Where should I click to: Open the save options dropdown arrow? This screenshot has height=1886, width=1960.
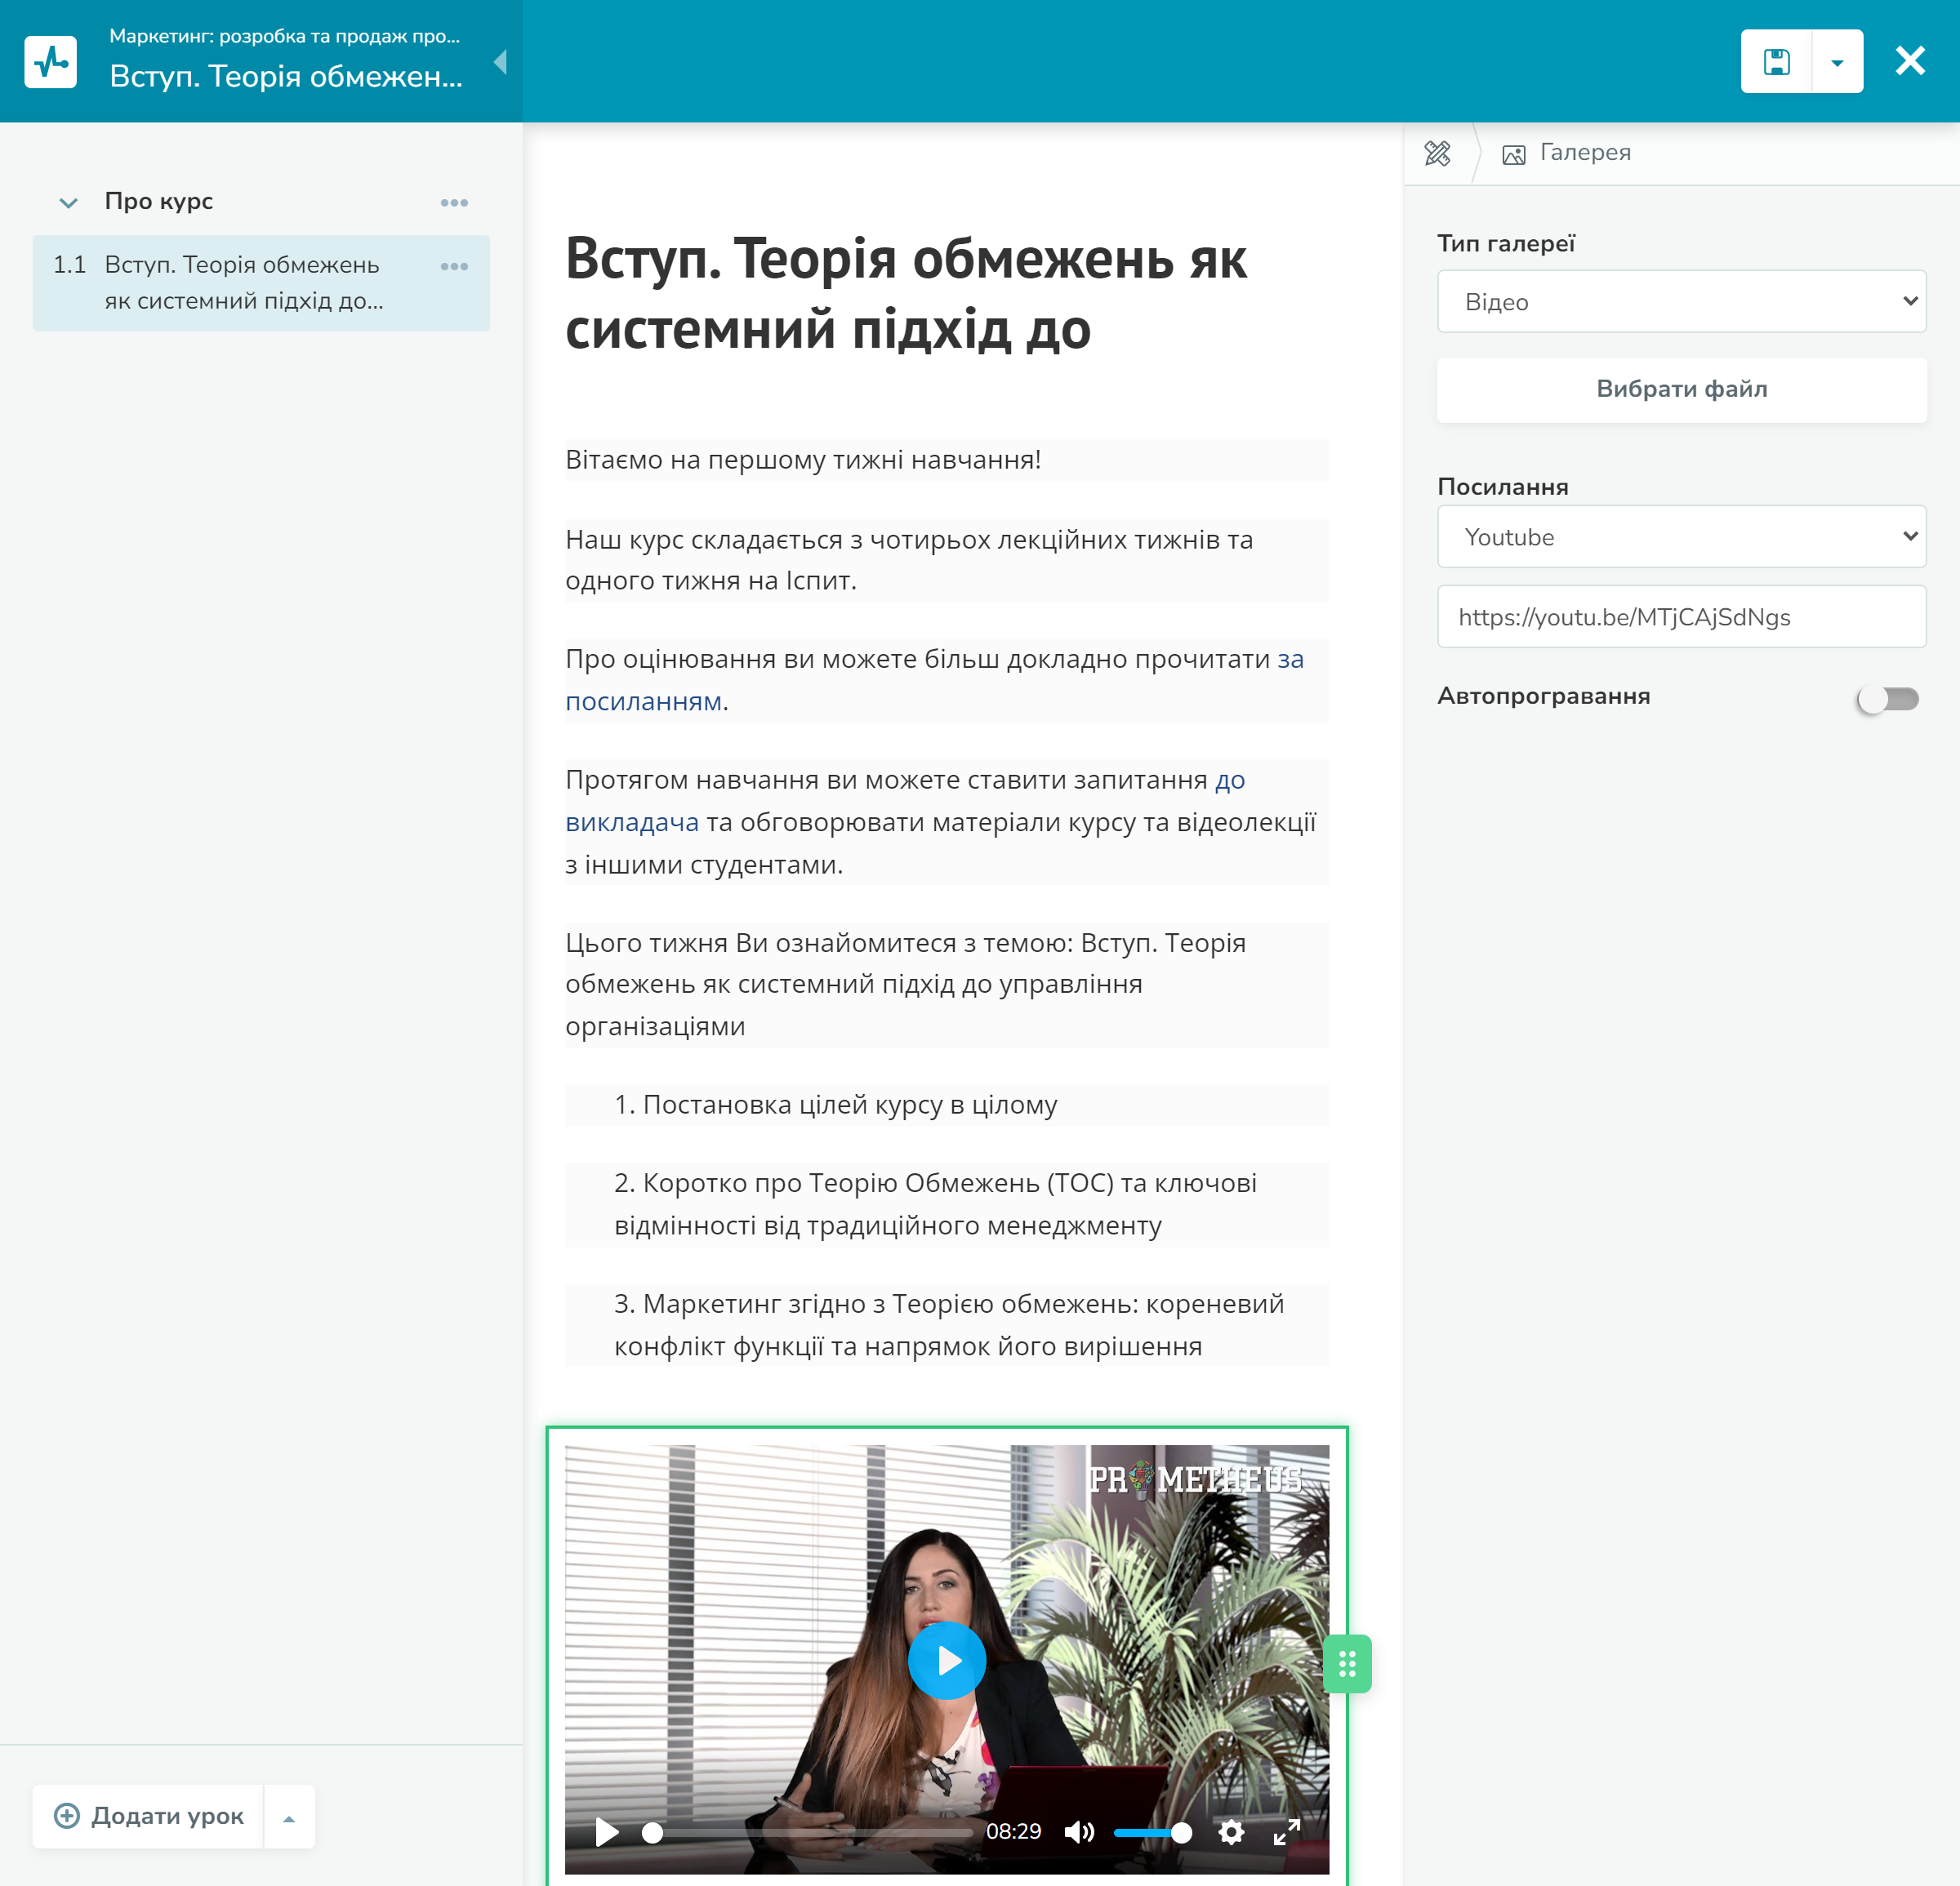[x=1836, y=62]
